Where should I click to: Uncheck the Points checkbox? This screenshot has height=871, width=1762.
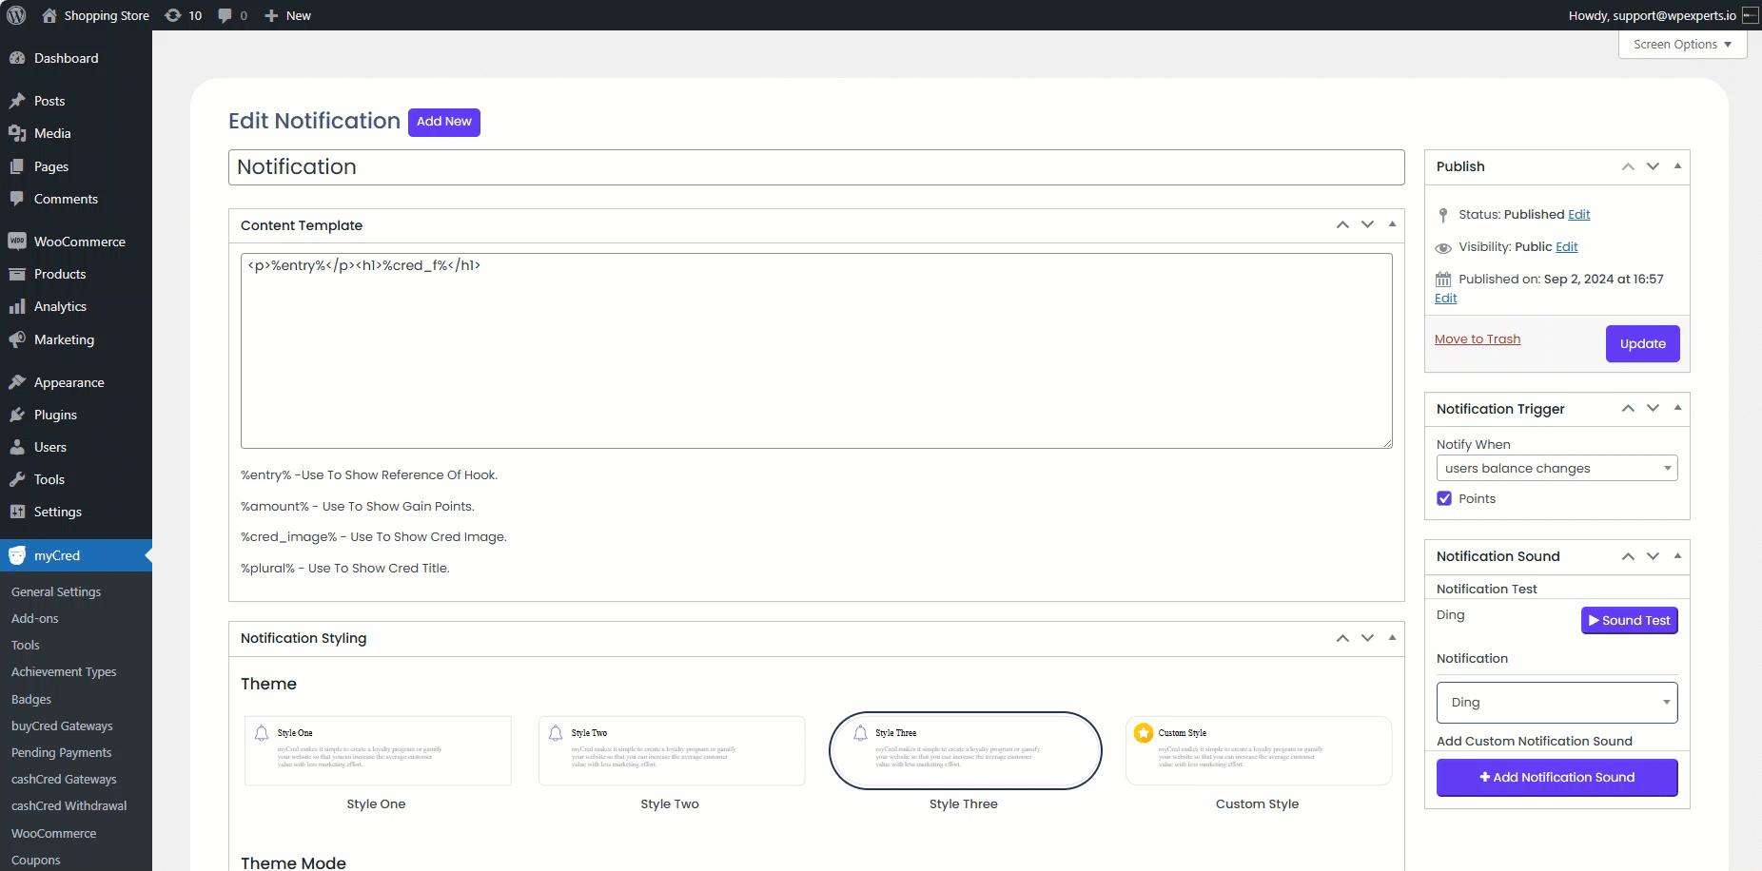coord(1444,498)
